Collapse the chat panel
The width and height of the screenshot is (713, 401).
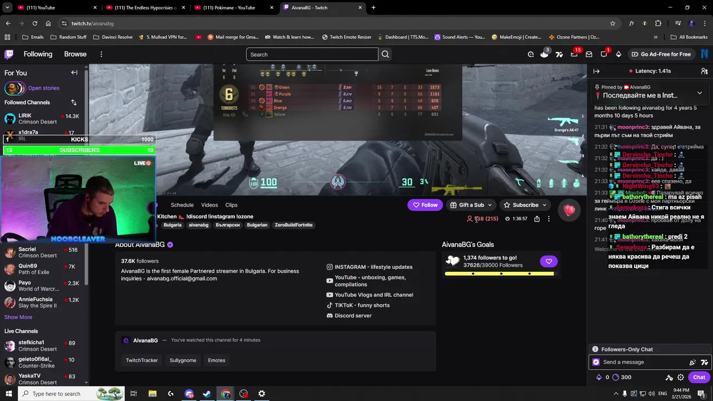596,71
